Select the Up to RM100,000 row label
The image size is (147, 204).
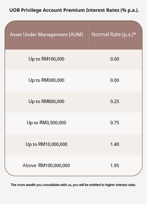[x=46, y=59]
